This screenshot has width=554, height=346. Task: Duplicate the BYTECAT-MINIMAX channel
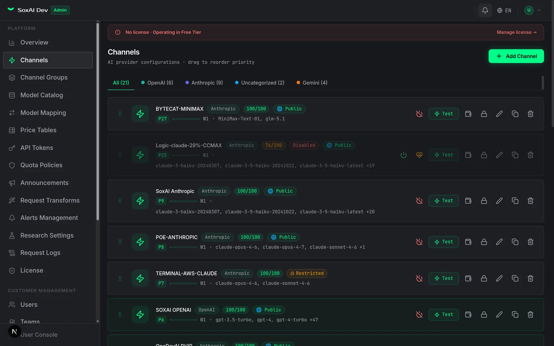pos(515,114)
